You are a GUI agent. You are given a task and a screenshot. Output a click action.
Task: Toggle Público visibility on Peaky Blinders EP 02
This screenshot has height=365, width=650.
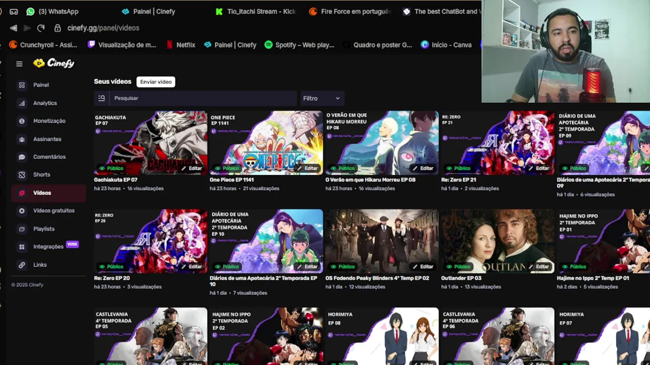(343, 267)
